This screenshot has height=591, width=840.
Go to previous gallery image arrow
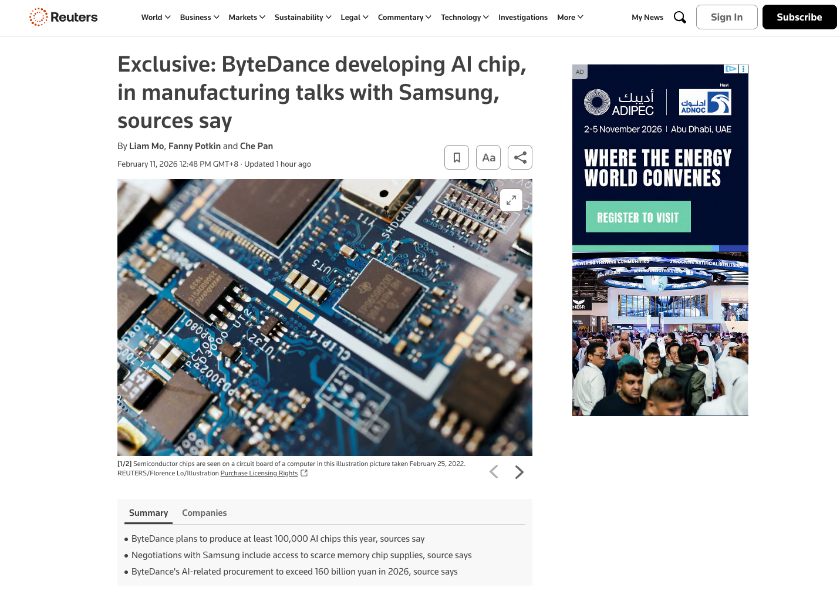tap(494, 472)
